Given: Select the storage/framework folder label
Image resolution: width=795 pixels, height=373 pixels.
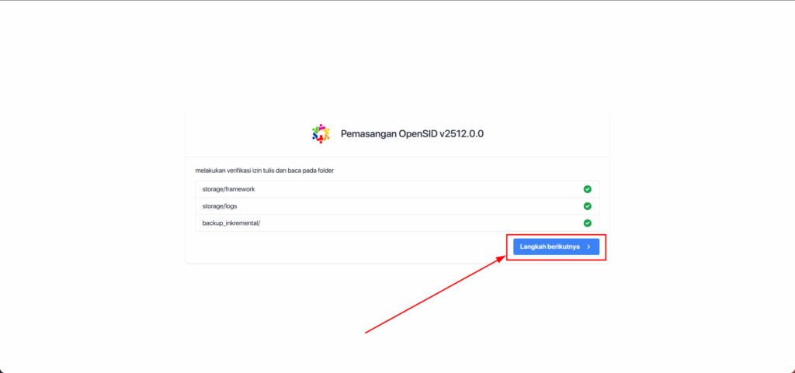Looking at the screenshot, I should pyautogui.click(x=228, y=189).
